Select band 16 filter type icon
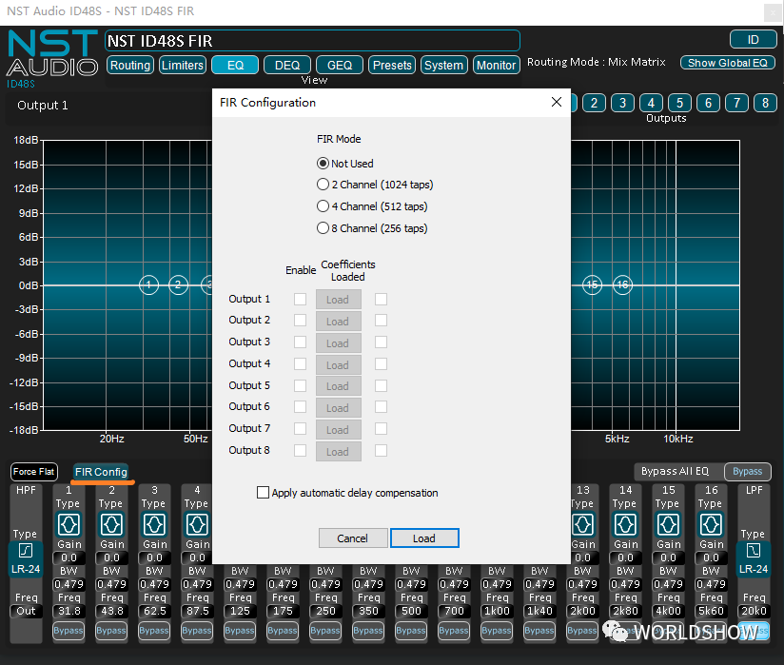Screen dimensions: 784x665 (711, 524)
